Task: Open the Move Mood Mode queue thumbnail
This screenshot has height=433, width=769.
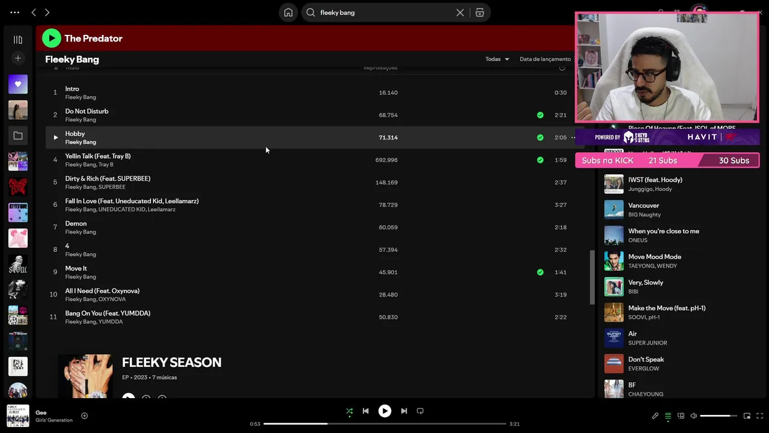Action: point(614,261)
